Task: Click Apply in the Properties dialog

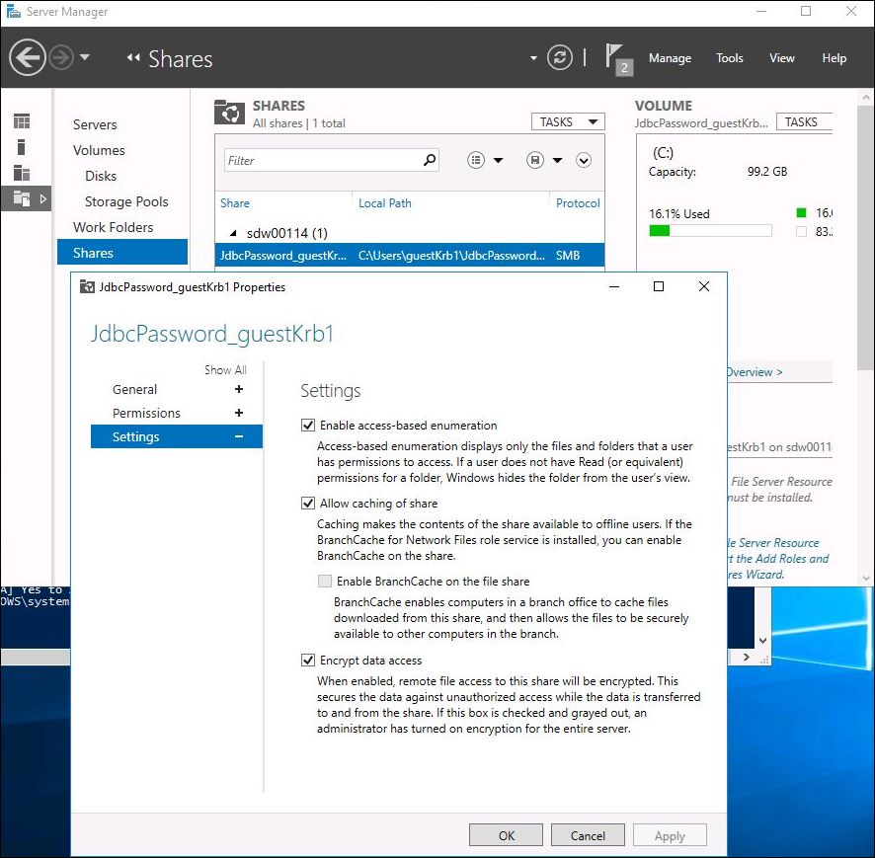Action: [x=670, y=835]
